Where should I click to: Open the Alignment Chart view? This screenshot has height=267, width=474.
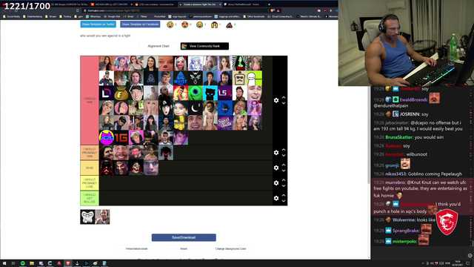(x=158, y=46)
